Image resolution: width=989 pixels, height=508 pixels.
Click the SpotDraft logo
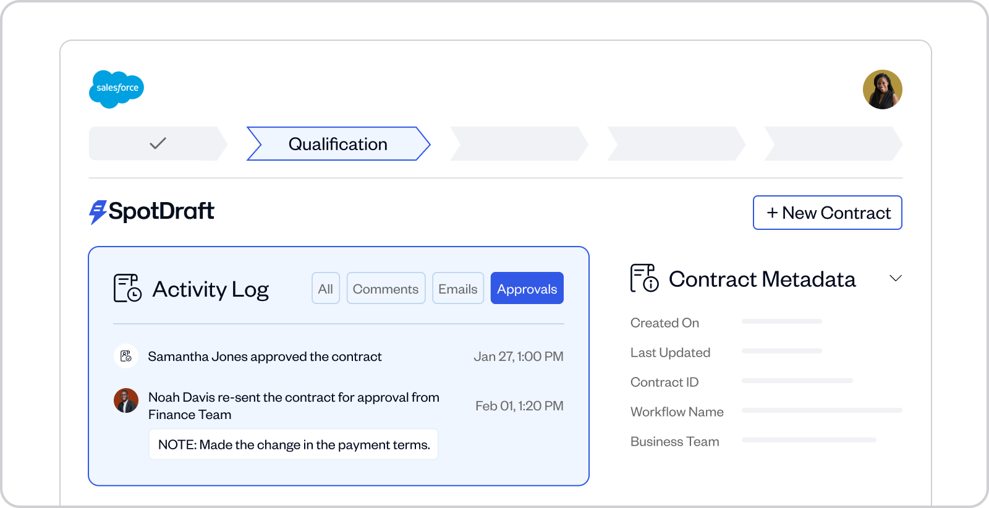[151, 211]
